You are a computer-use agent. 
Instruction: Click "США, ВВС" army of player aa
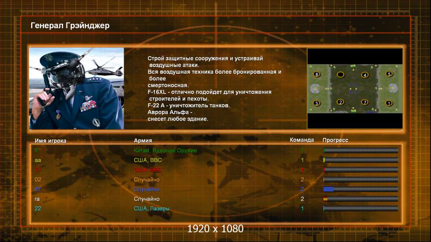pyautogui.click(x=148, y=160)
